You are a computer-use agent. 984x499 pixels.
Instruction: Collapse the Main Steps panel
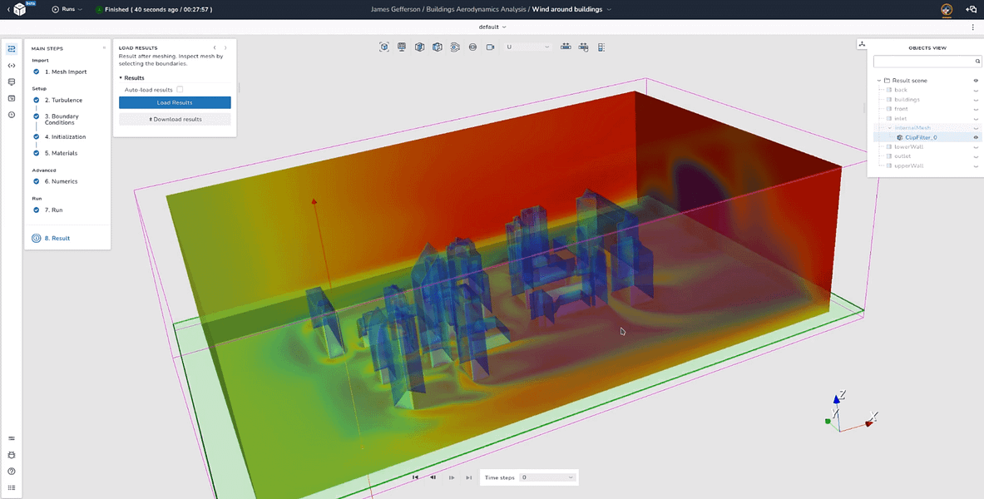tap(104, 48)
